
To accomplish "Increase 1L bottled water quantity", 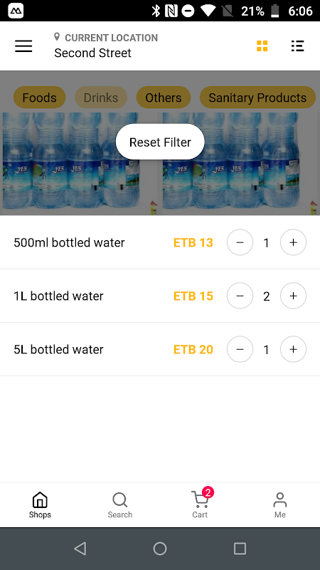I will coord(293,296).
